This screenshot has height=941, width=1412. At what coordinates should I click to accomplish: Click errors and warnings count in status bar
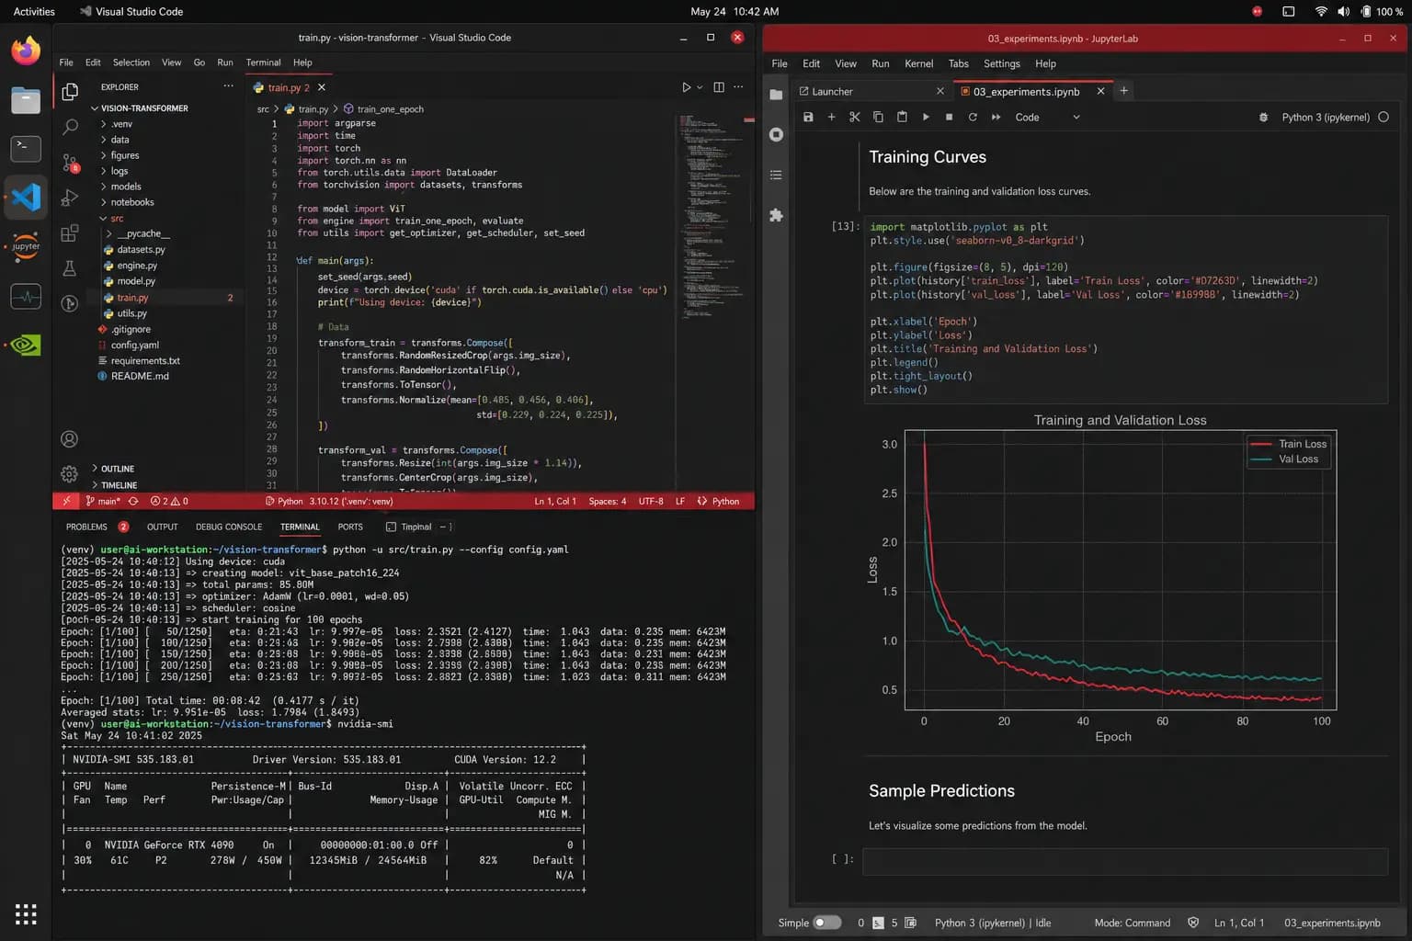[x=169, y=501]
